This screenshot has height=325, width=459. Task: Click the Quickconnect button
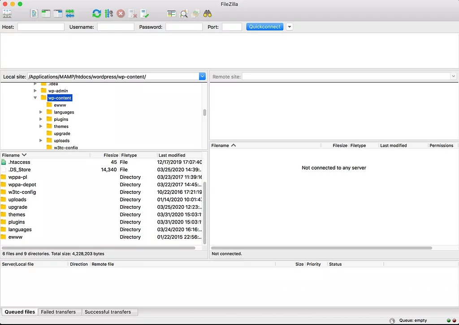pos(264,26)
